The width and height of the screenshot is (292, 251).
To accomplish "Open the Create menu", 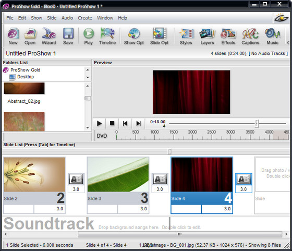I will [85, 18].
